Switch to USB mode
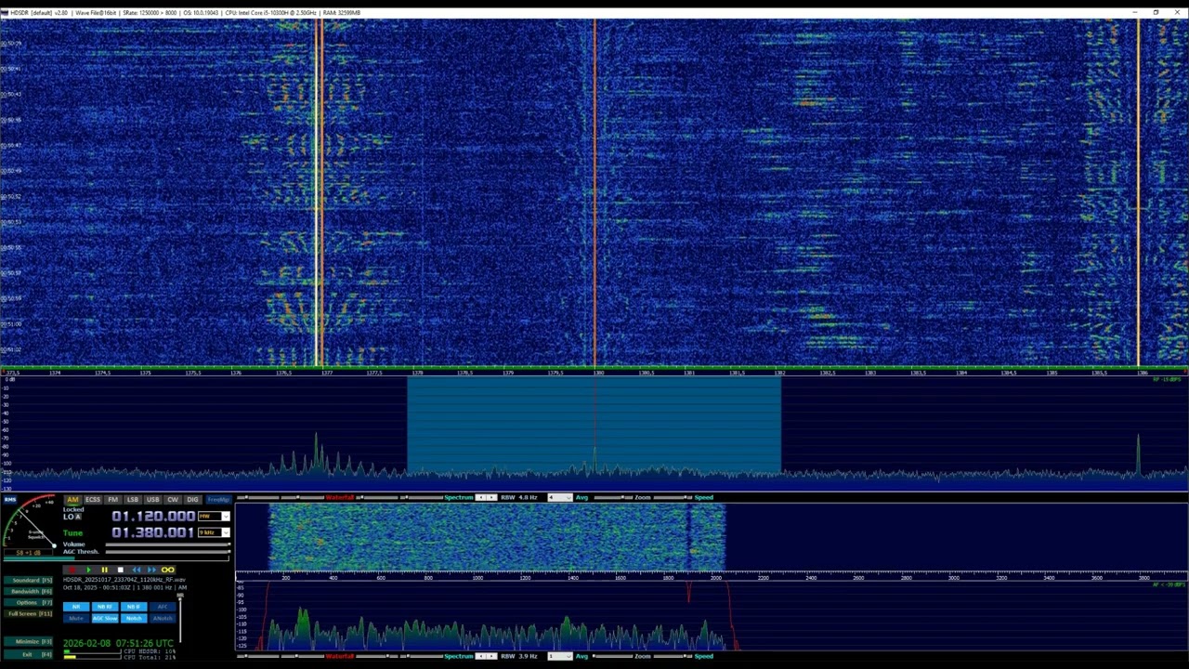 tap(152, 500)
